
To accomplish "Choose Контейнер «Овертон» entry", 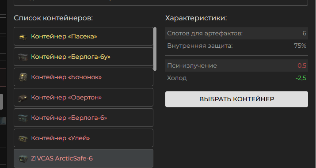I will coord(84,97).
